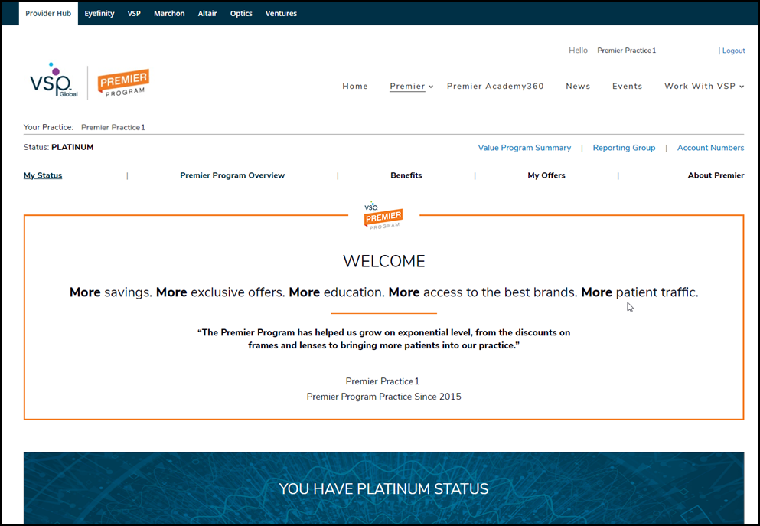Select the My Status section link

[43, 175]
